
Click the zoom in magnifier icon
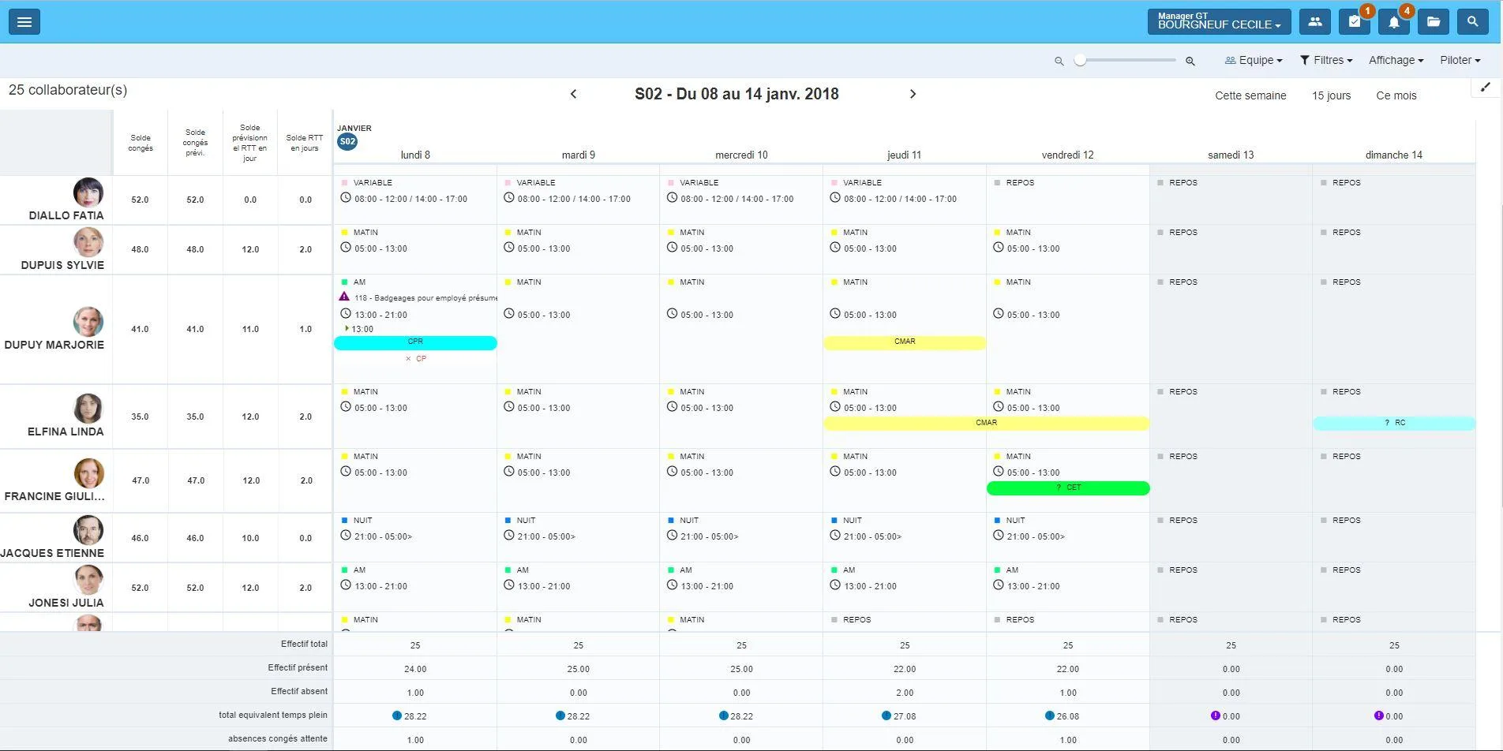pyautogui.click(x=1190, y=61)
